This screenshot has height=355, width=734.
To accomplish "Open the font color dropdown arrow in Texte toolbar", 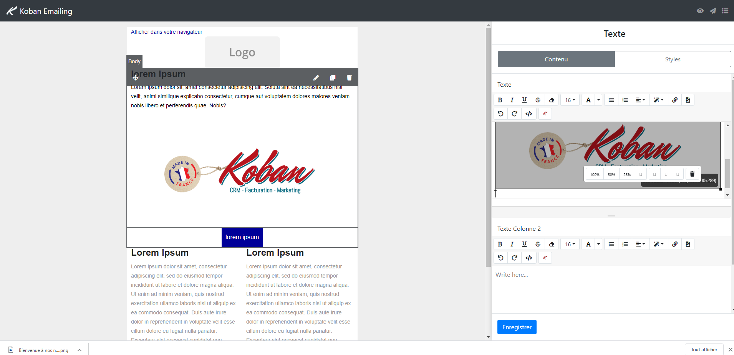I will [598, 100].
